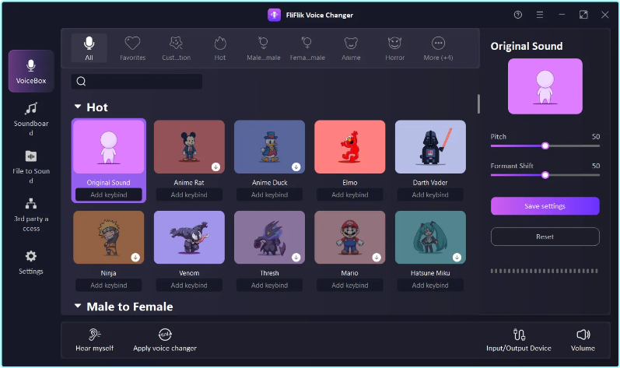Collapse the Male to Female section arrow
This screenshot has width=620, height=368.
coord(78,306)
